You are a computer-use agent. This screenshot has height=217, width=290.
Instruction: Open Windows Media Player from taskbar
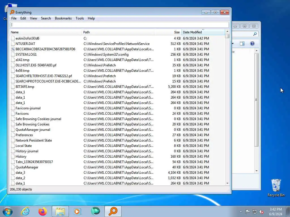point(77,211)
